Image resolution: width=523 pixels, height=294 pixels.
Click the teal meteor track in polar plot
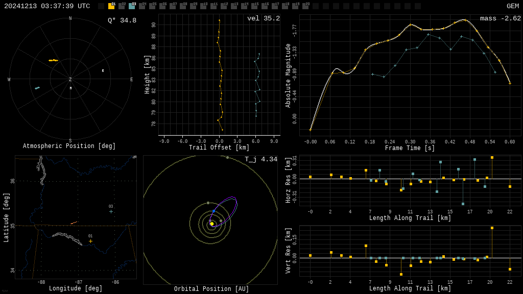tap(37, 88)
